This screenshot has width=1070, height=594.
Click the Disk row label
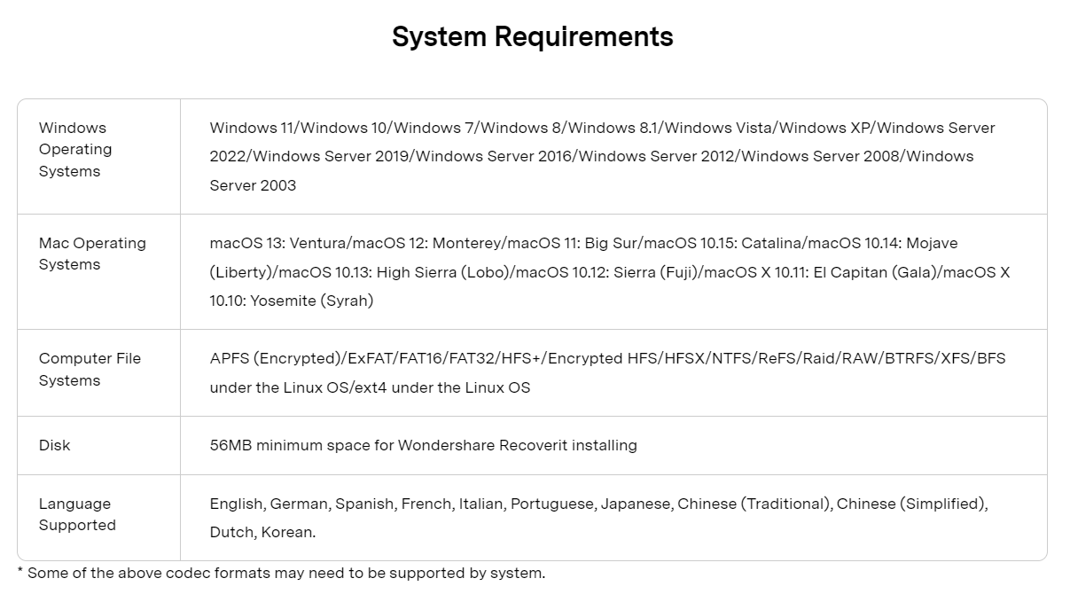[x=54, y=445]
